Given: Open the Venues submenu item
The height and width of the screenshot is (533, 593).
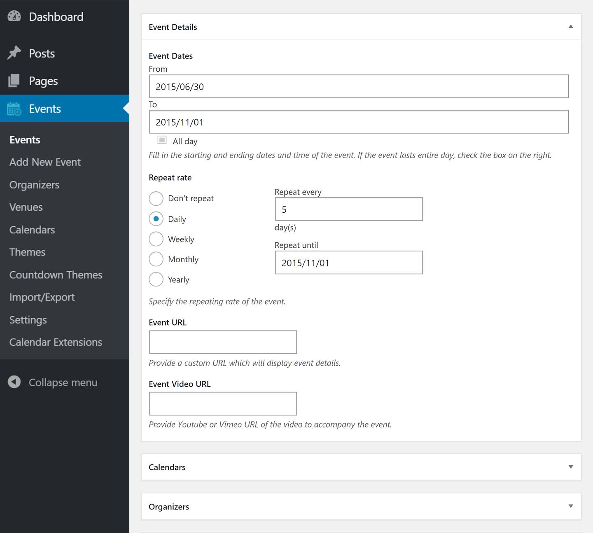Looking at the screenshot, I should [x=26, y=207].
